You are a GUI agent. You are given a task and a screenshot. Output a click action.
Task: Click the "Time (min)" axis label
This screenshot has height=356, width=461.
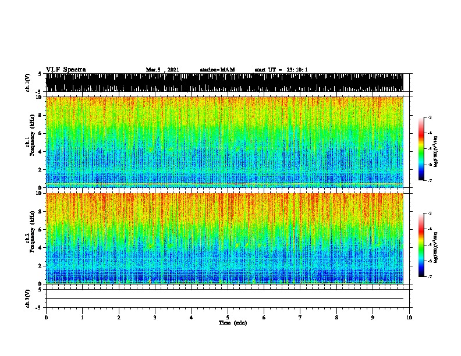tap(233, 323)
